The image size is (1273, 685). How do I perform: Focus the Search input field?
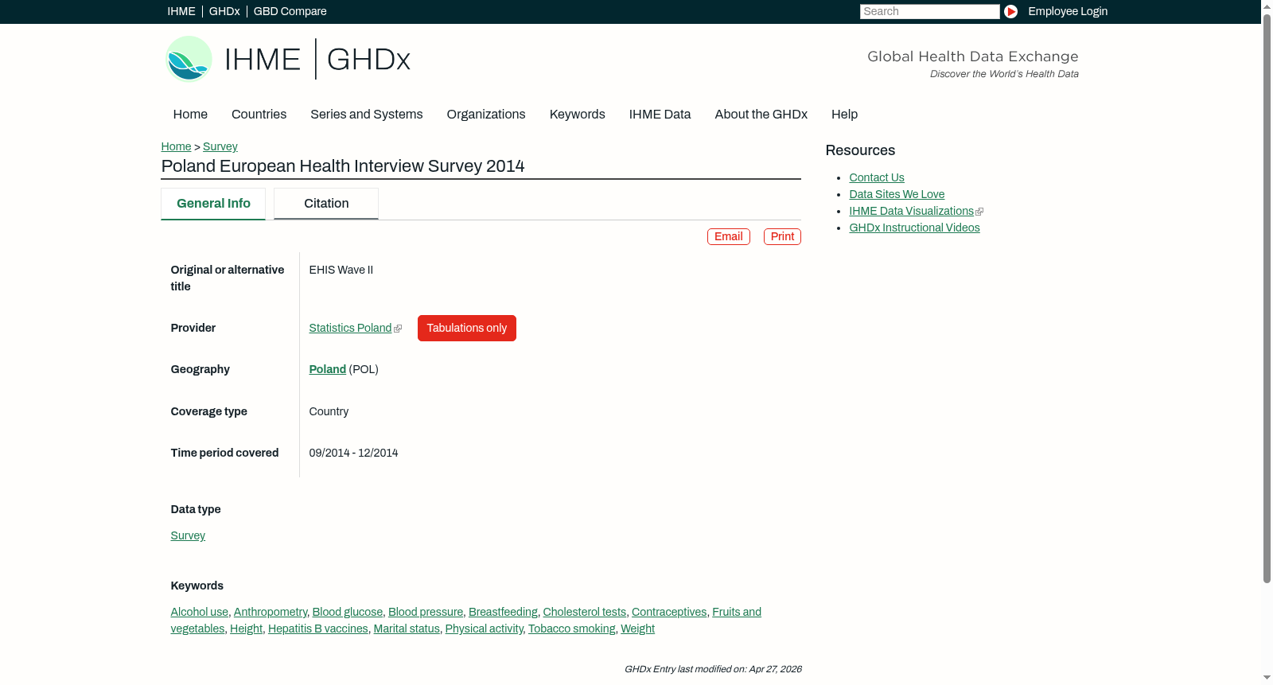point(929,11)
